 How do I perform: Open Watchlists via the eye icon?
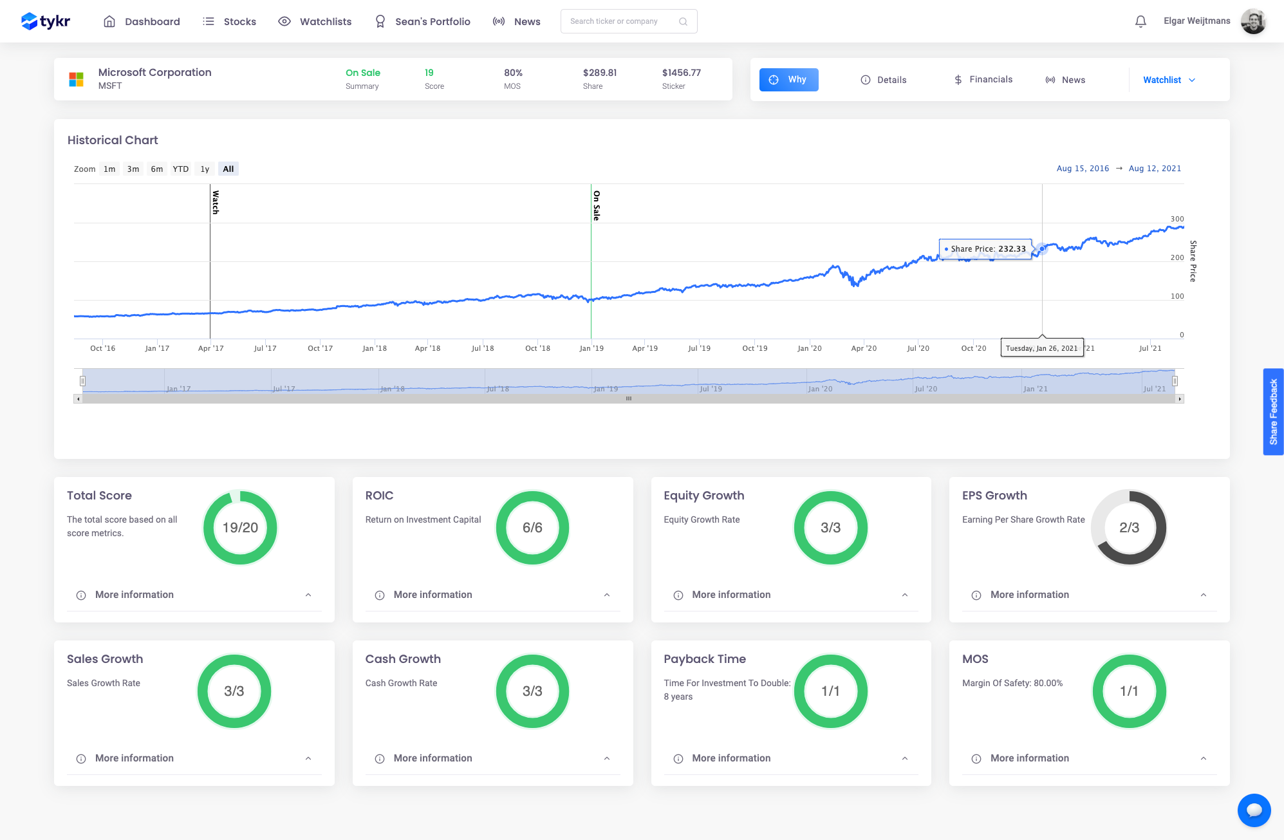click(284, 21)
